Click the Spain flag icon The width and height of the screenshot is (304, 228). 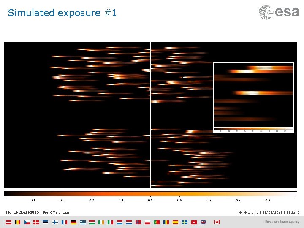pyautogui.click(x=176, y=222)
